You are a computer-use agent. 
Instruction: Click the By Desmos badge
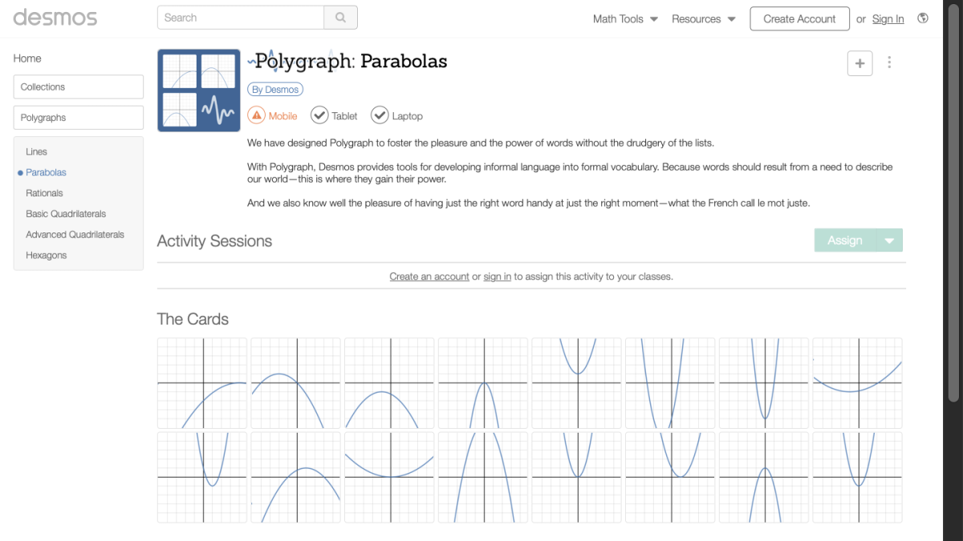pos(274,89)
